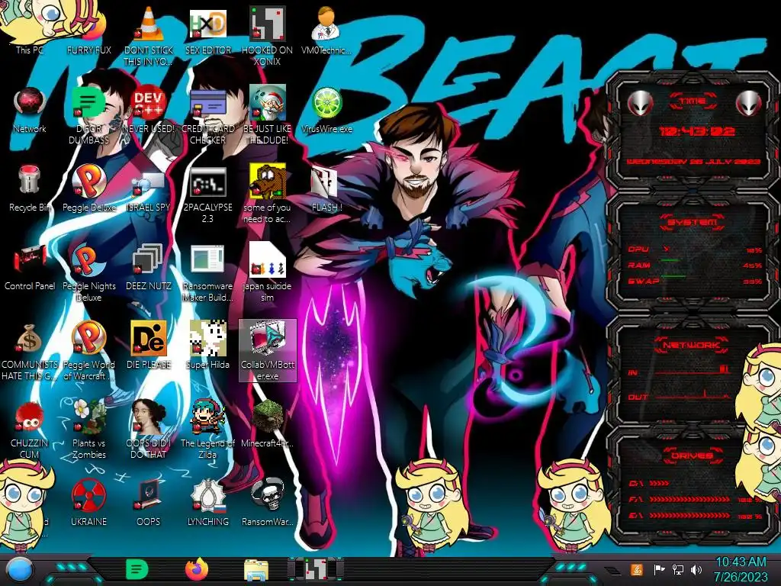The width and height of the screenshot is (781, 586).
Task: Select the D FOR DUMBASS icon
Action: [88, 114]
